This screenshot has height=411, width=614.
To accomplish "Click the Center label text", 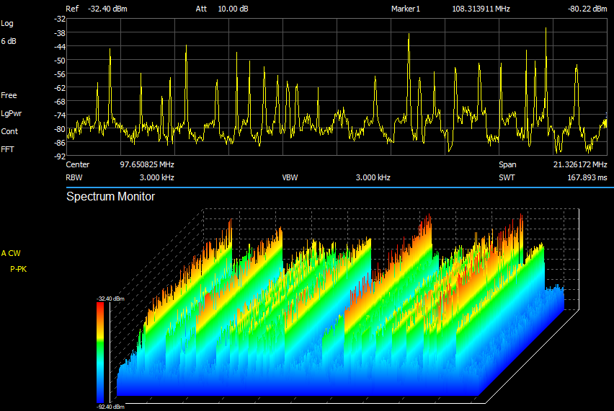I will pyautogui.click(x=78, y=164).
